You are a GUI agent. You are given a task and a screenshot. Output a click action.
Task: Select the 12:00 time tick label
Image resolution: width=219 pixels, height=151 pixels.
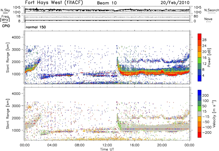[x=107, y=145]
